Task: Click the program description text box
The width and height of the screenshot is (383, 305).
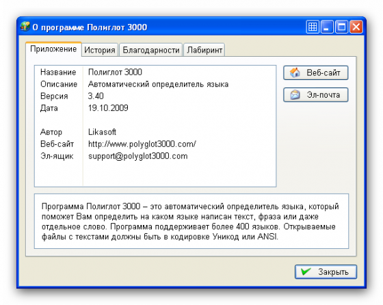Action: click(x=191, y=222)
